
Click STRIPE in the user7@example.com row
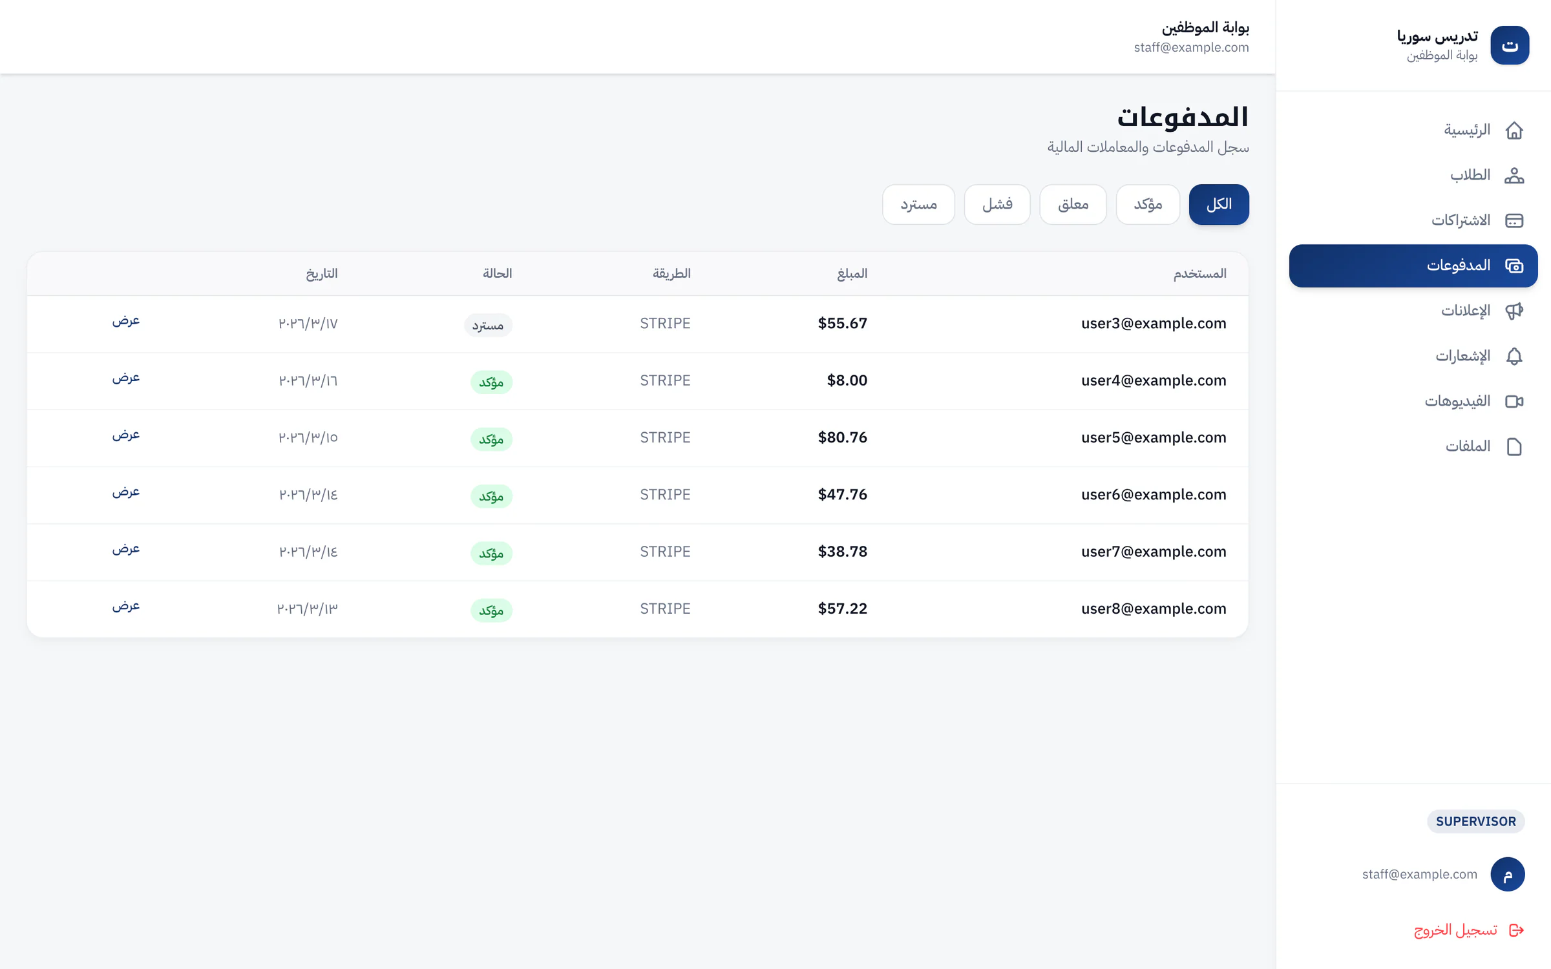[x=665, y=552]
